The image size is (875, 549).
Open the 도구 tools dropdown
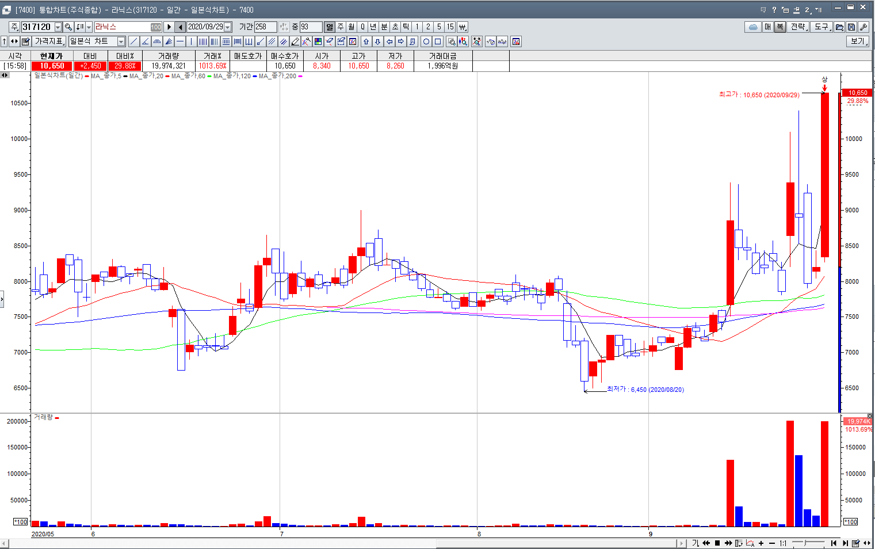[821, 27]
